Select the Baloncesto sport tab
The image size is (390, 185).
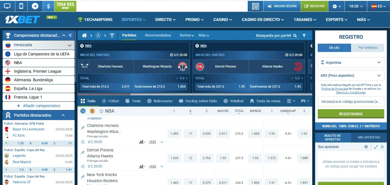point(160,101)
